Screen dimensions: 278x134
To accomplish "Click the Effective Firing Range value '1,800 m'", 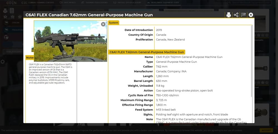I will click(161, 105).
